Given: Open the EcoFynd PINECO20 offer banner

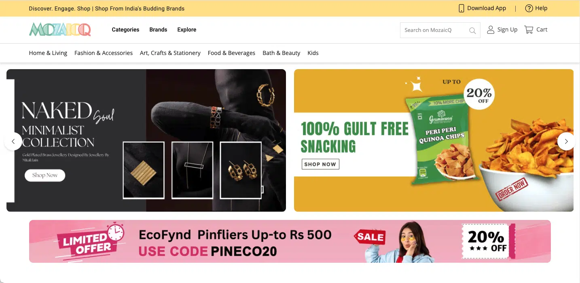Looking at the screenshot, I should (290, 241).
